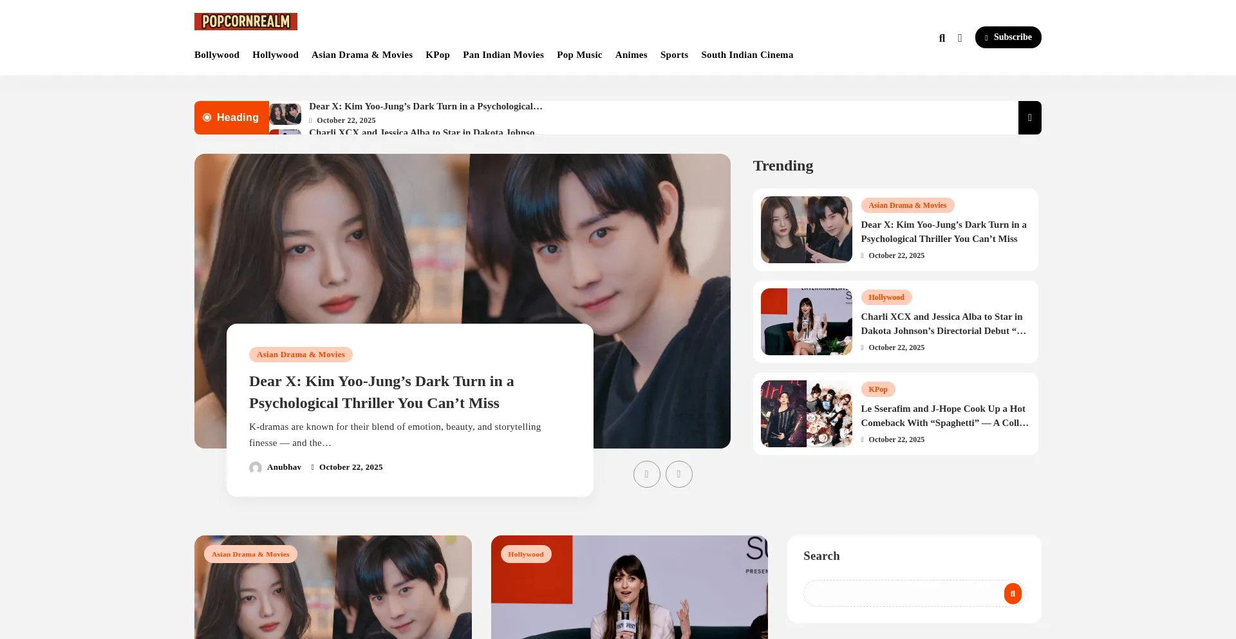Go to previous slide in featured slider

646,474
